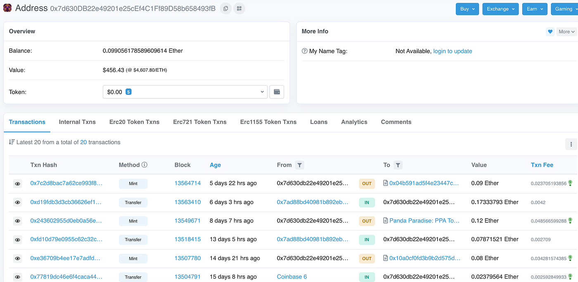Open the Exchange dropdown
Screen dimensions: 578x282
point(500,9)
